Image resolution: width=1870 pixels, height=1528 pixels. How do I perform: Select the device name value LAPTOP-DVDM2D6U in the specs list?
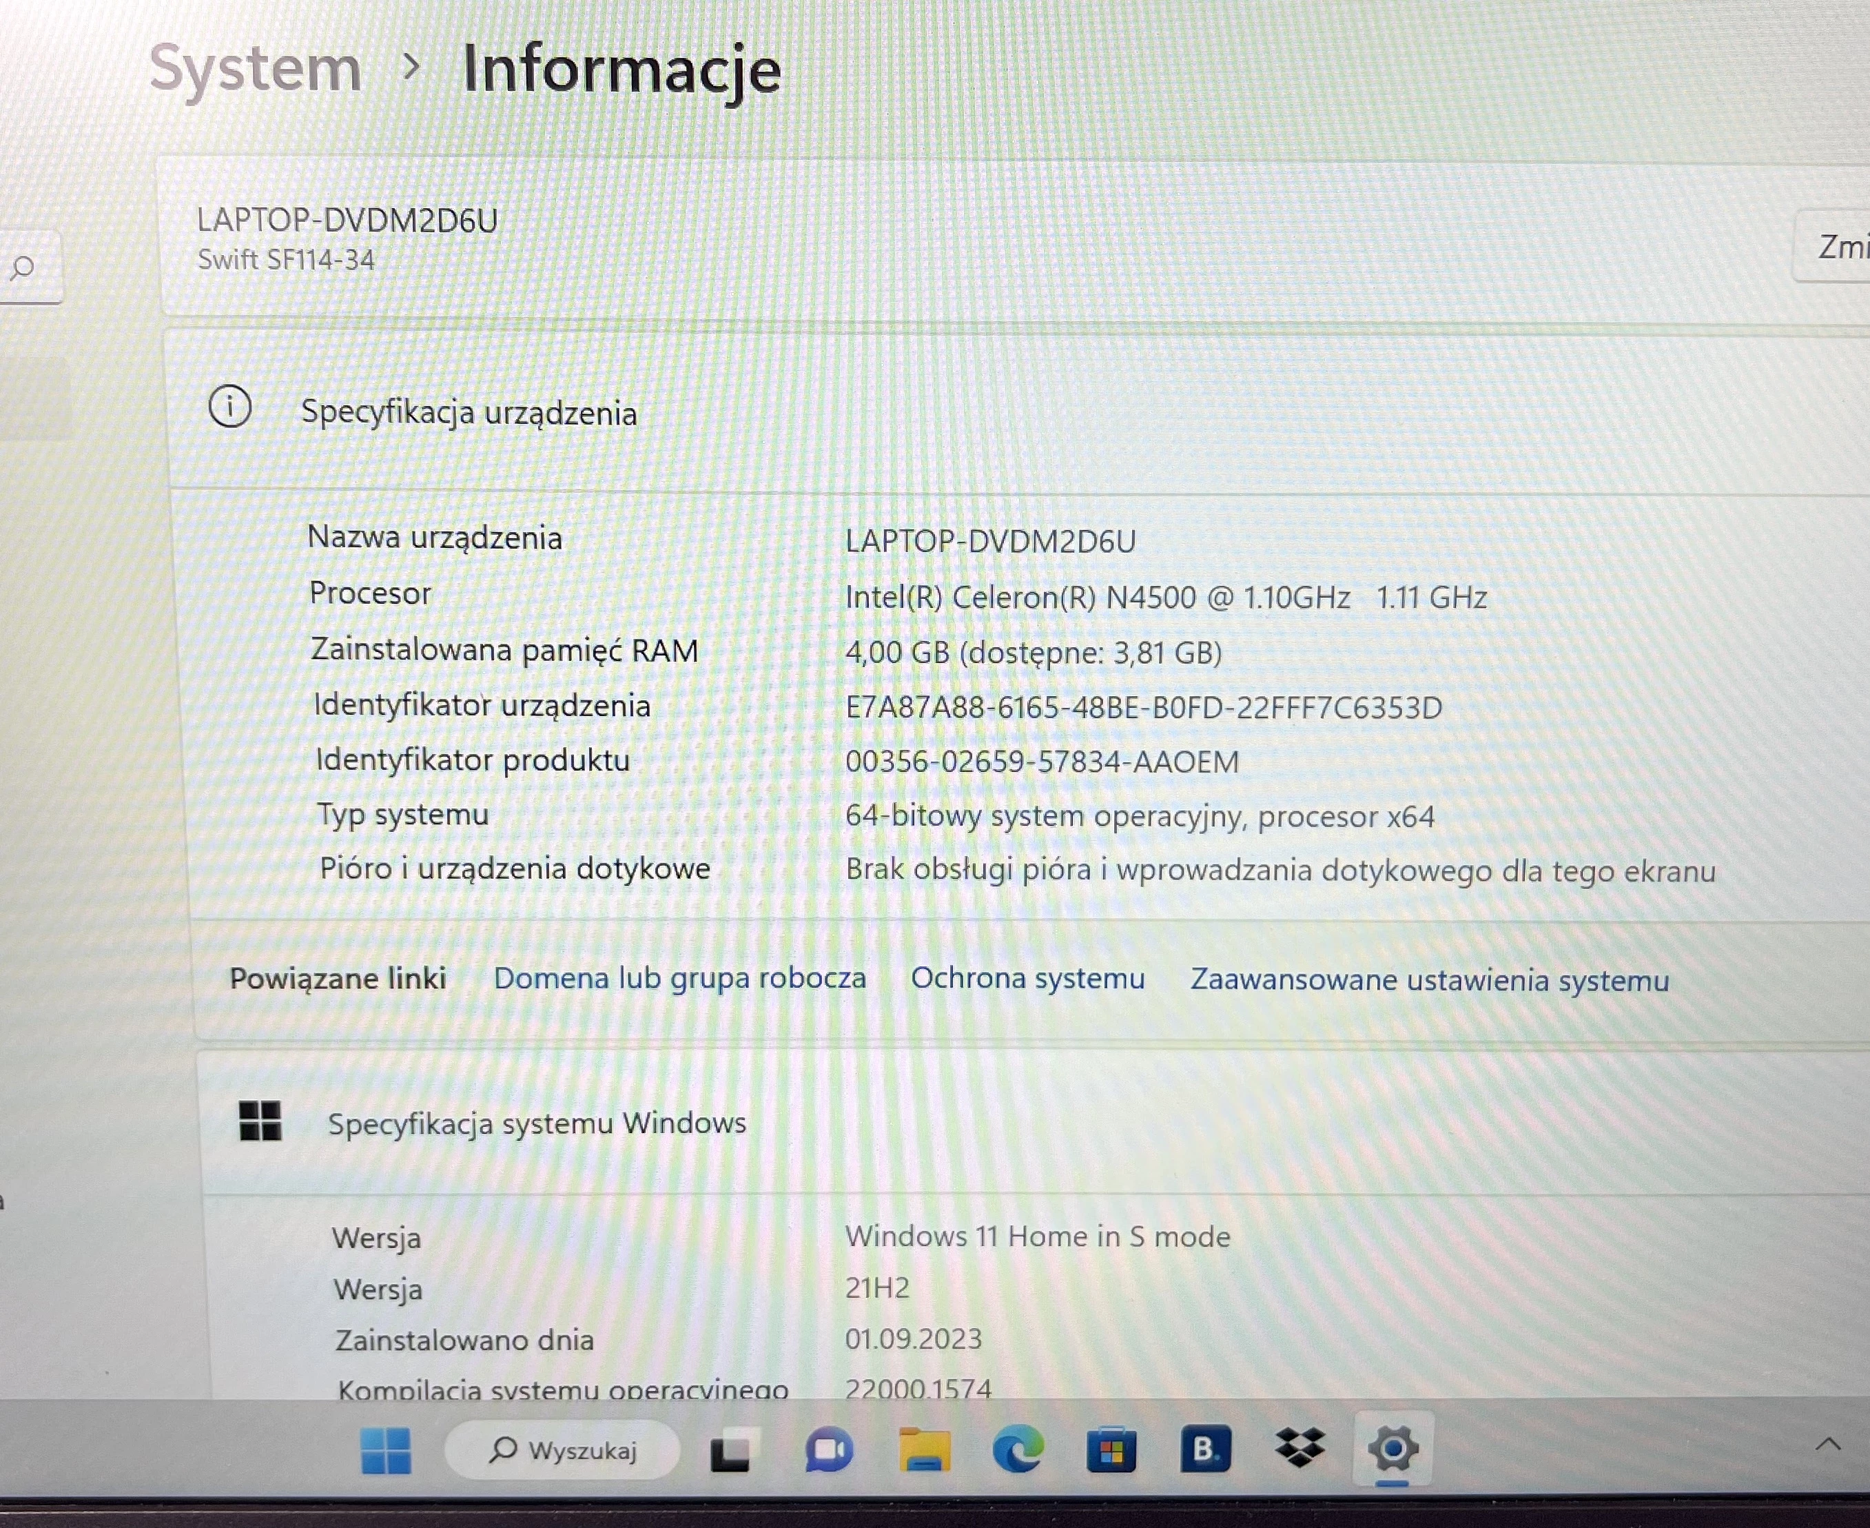point(991,540)
